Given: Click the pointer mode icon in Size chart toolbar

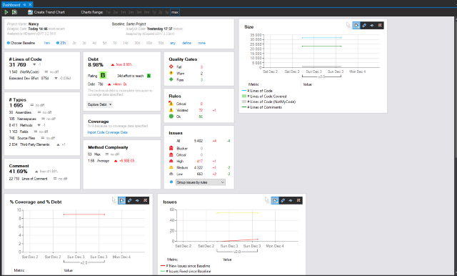Looking at the screenshot, I should (348, 25).
